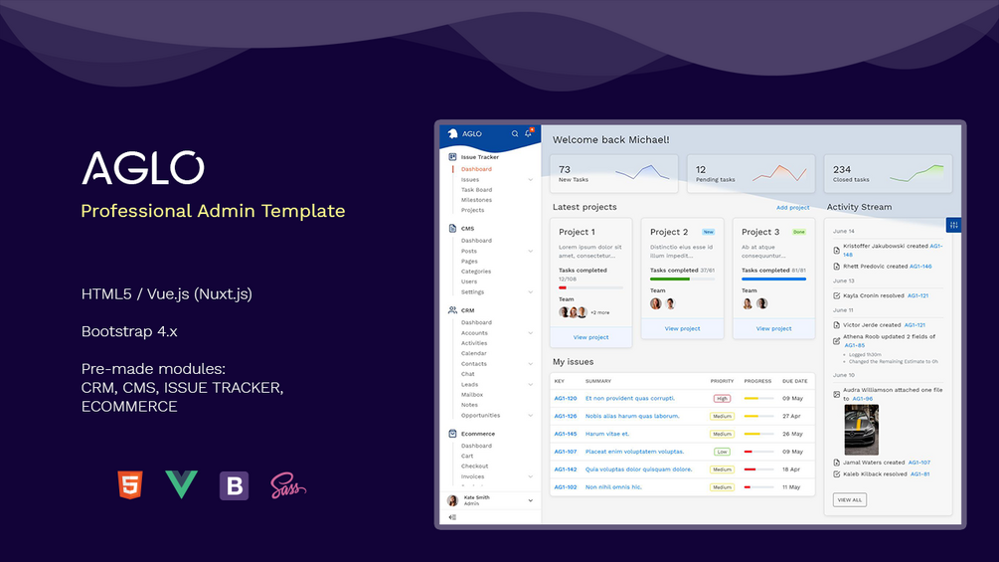The height and width of the screenshot is (562, 999).
Task: Click the CMS document section icon
Action: (x=452, y=228)
